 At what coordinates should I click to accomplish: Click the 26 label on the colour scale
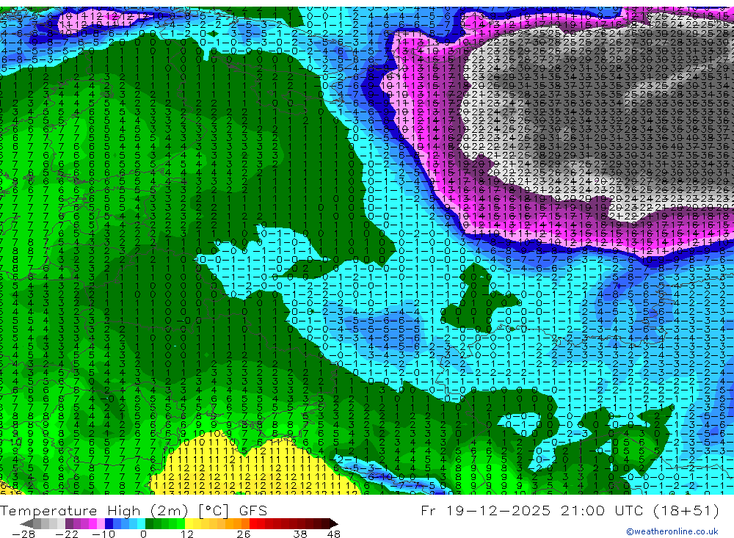click(x=244, y=534)
